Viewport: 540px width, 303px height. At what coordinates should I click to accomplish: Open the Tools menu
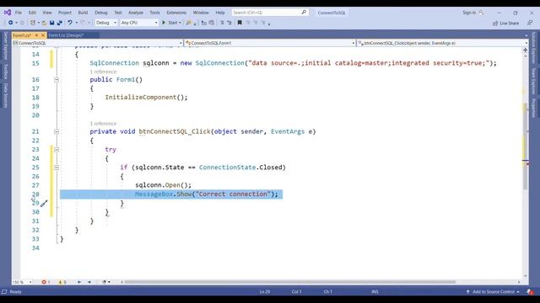pyautogui.click(x=154, y=13)
